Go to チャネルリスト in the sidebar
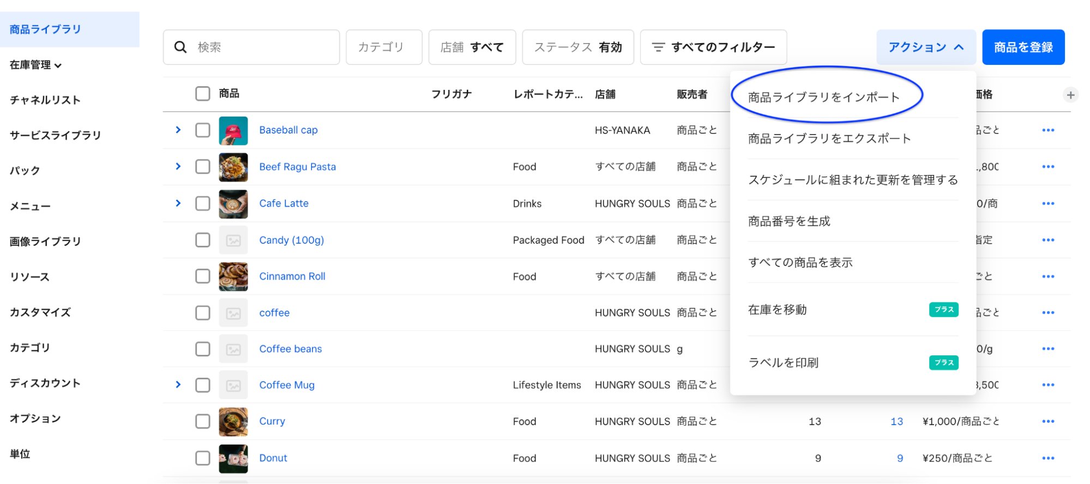Image resolution: width=1090 pixels, height=484 pixels. point(45,100)
